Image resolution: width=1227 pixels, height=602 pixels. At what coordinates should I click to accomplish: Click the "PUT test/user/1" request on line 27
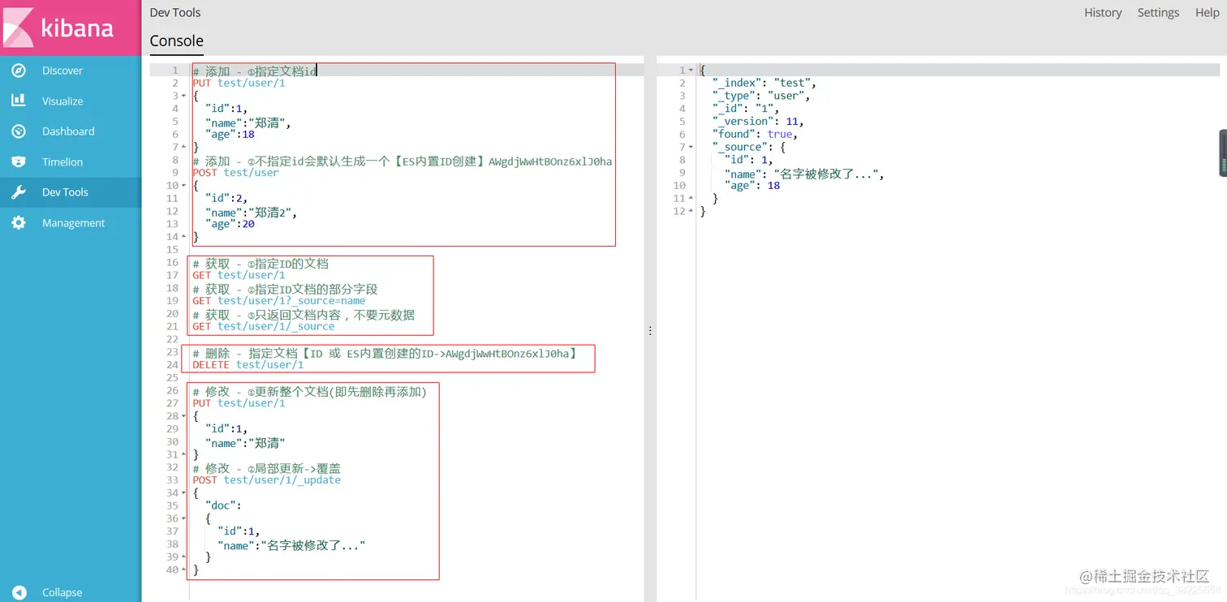pos(239,403)
